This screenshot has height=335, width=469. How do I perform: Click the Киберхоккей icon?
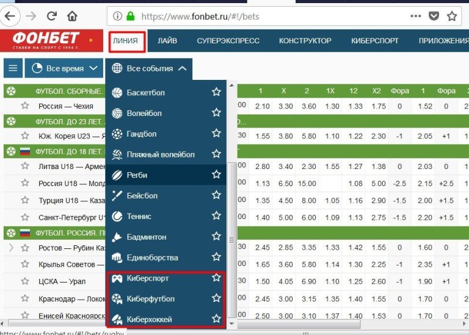pyautogui.click(x=117, y=320)
